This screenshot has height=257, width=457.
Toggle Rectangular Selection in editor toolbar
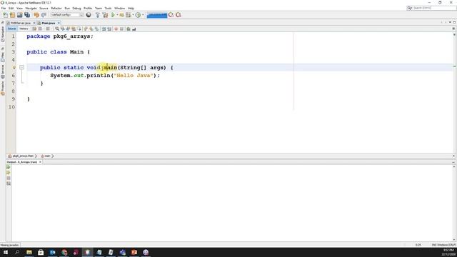point(79,29)
